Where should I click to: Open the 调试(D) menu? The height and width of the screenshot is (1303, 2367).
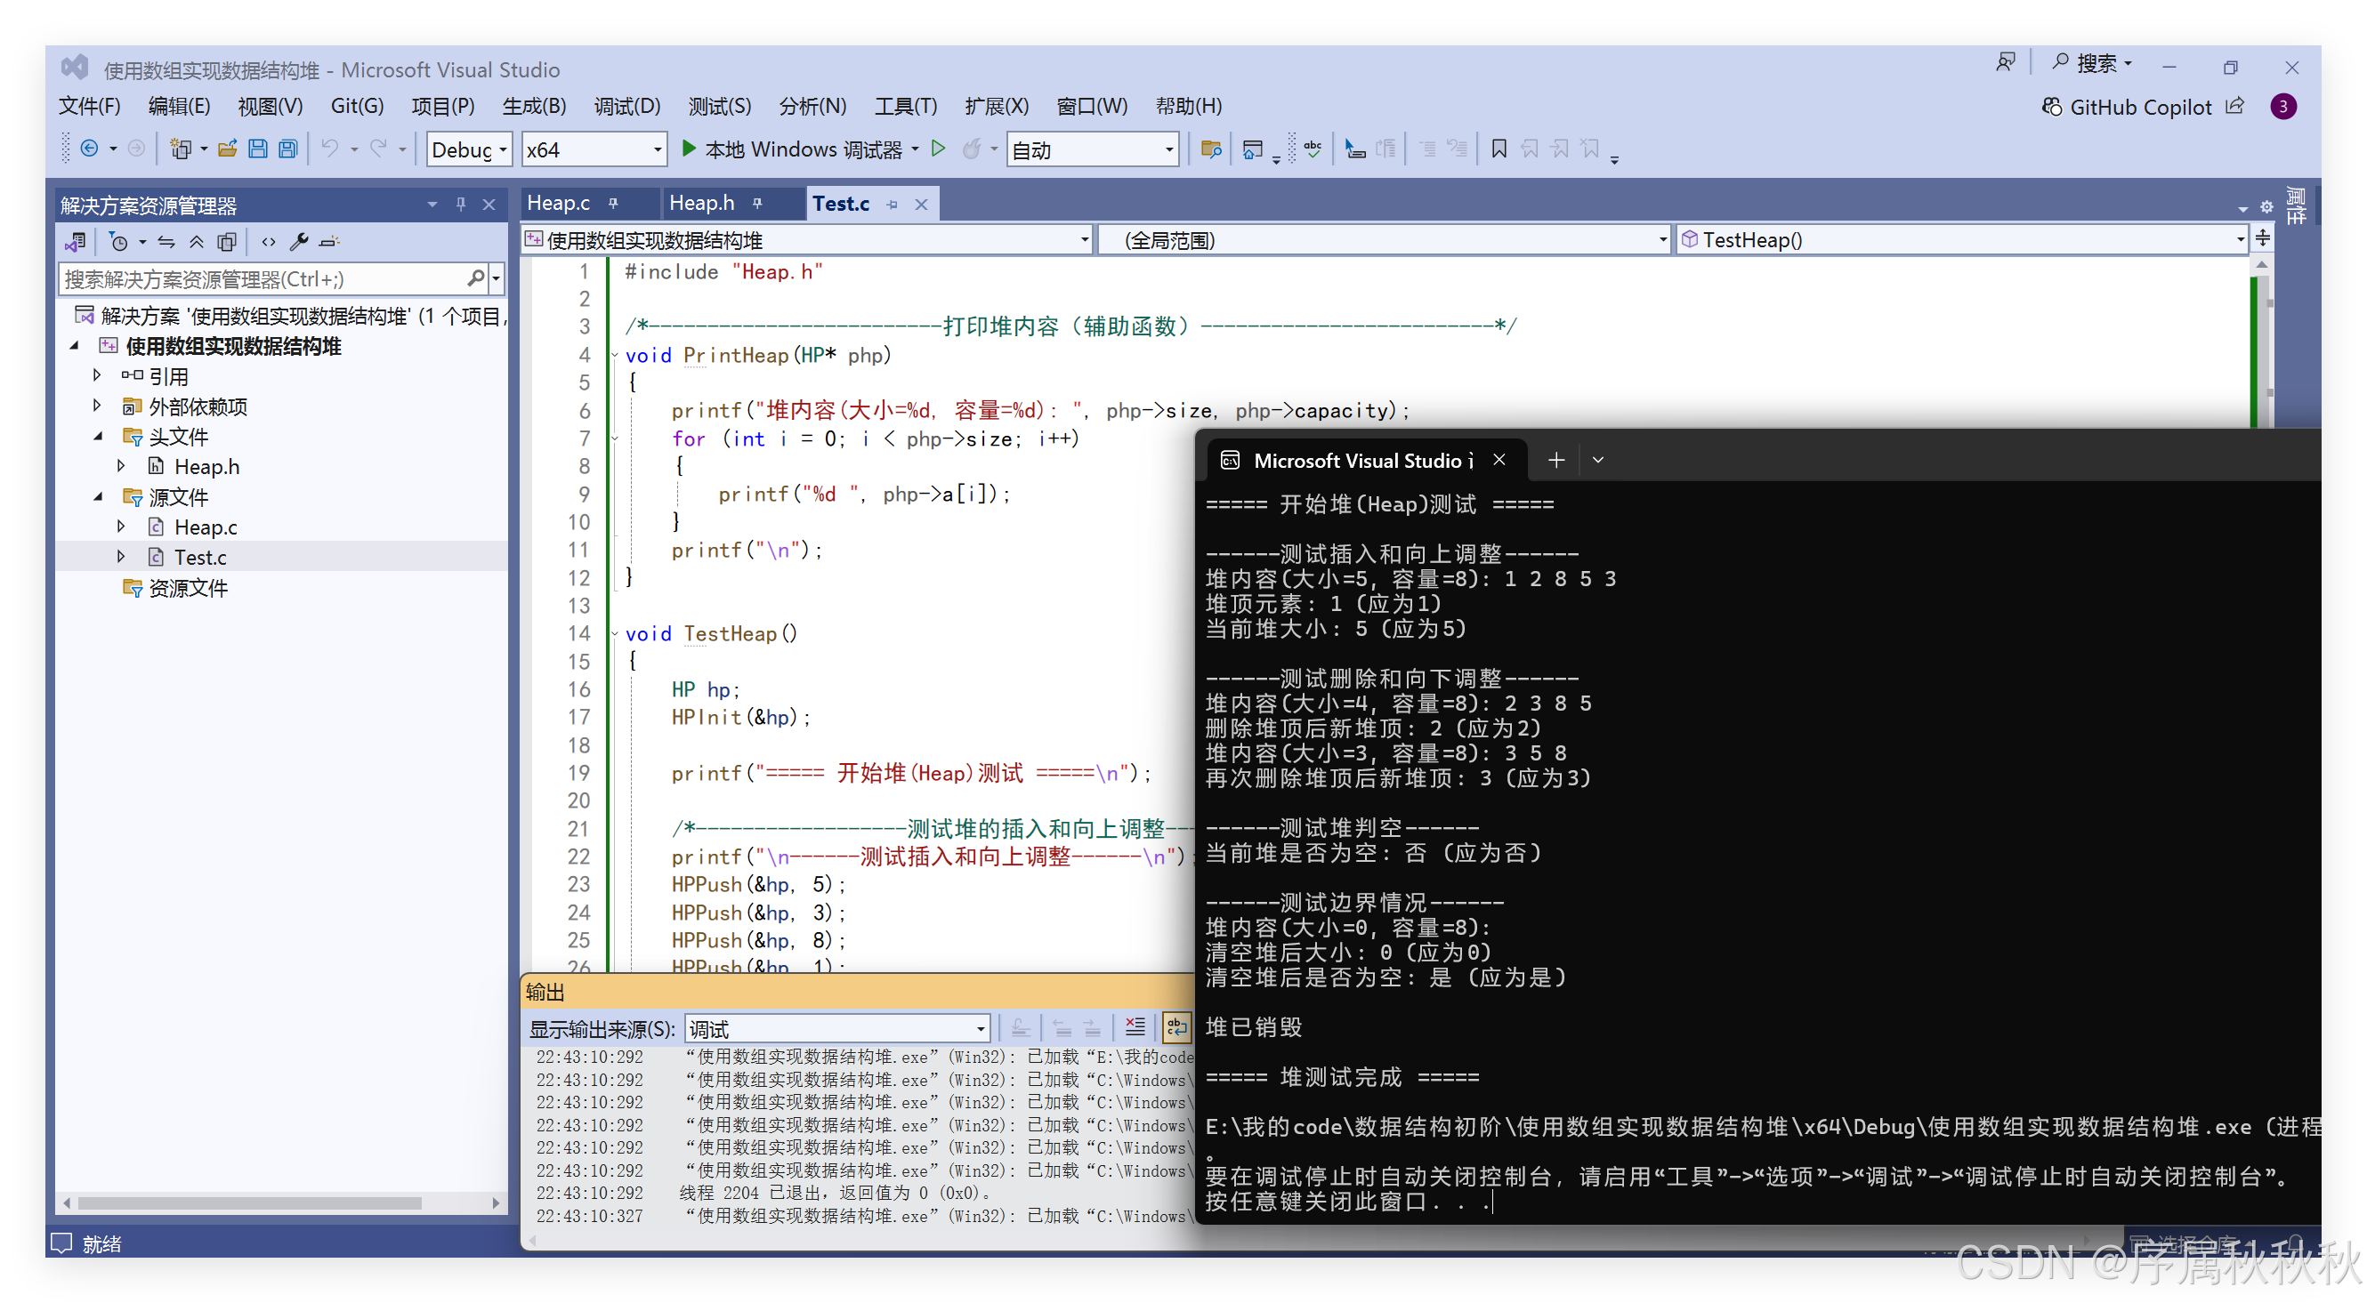[x=626, y=107]
